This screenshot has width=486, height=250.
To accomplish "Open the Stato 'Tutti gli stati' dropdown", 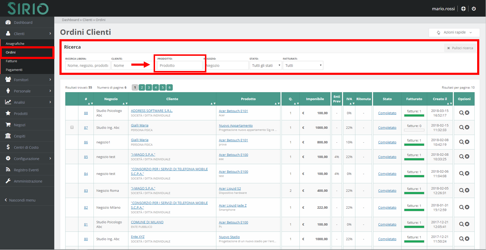I will pyautogui.click(x=265, y=65).
